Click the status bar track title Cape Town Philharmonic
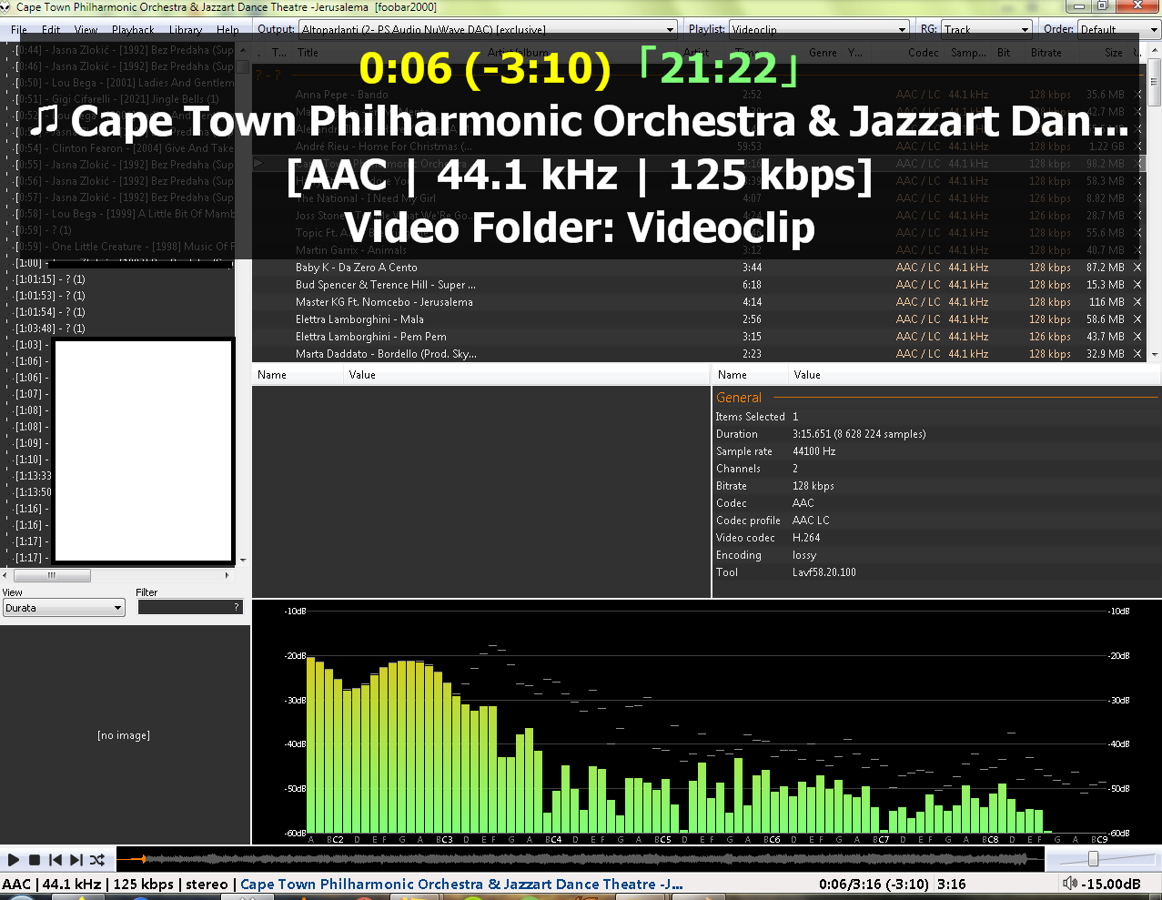Image resolution: width=1162 pixels, height=900 pixels. [x=461, y=884]
